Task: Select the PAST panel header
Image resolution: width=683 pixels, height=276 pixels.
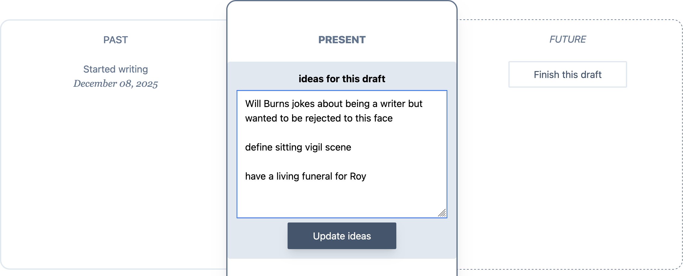Action: coord(116,40)
